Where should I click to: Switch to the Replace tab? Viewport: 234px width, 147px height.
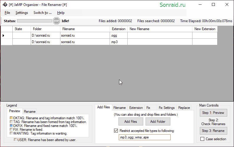(184, 108)
